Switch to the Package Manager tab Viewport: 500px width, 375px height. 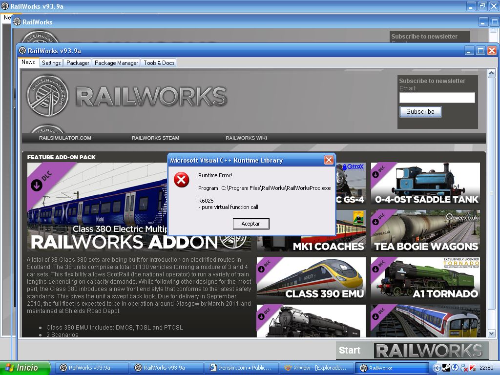pos(116,63)
